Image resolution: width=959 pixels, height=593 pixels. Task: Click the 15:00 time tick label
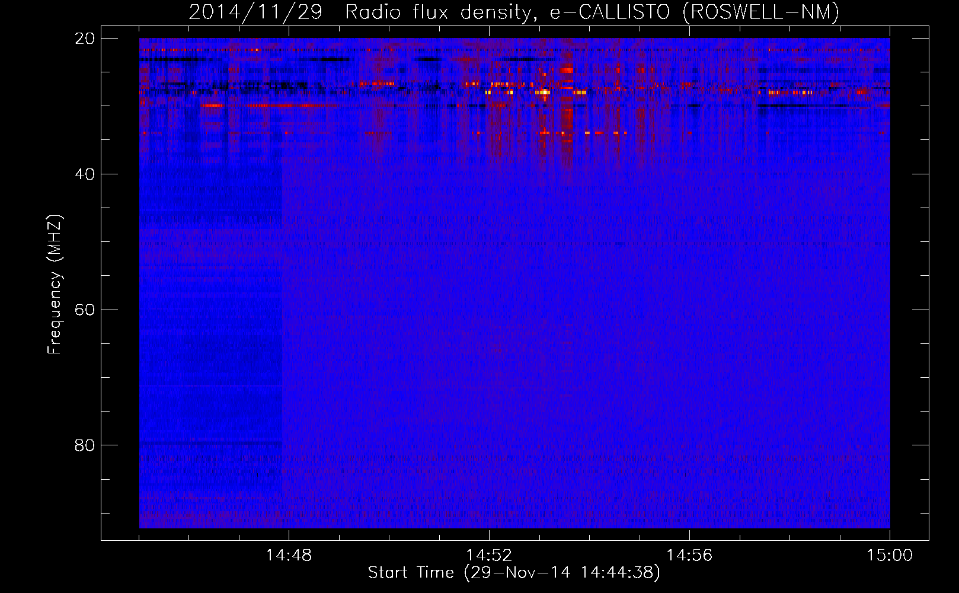[890, 556]
